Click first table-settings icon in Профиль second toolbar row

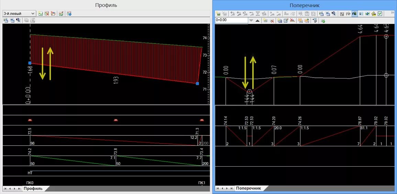pos(6,21)
